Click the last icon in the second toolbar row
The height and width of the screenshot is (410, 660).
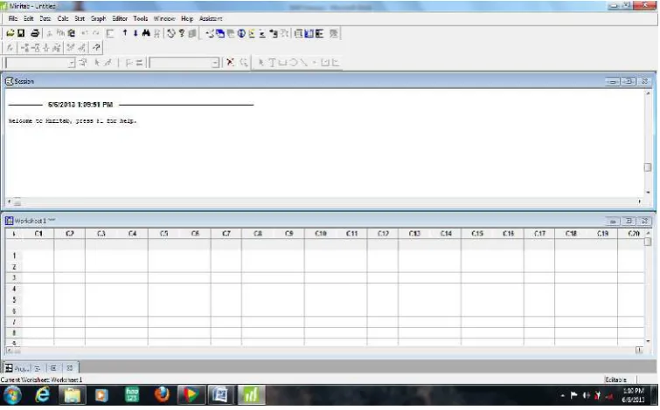[96, 47]
